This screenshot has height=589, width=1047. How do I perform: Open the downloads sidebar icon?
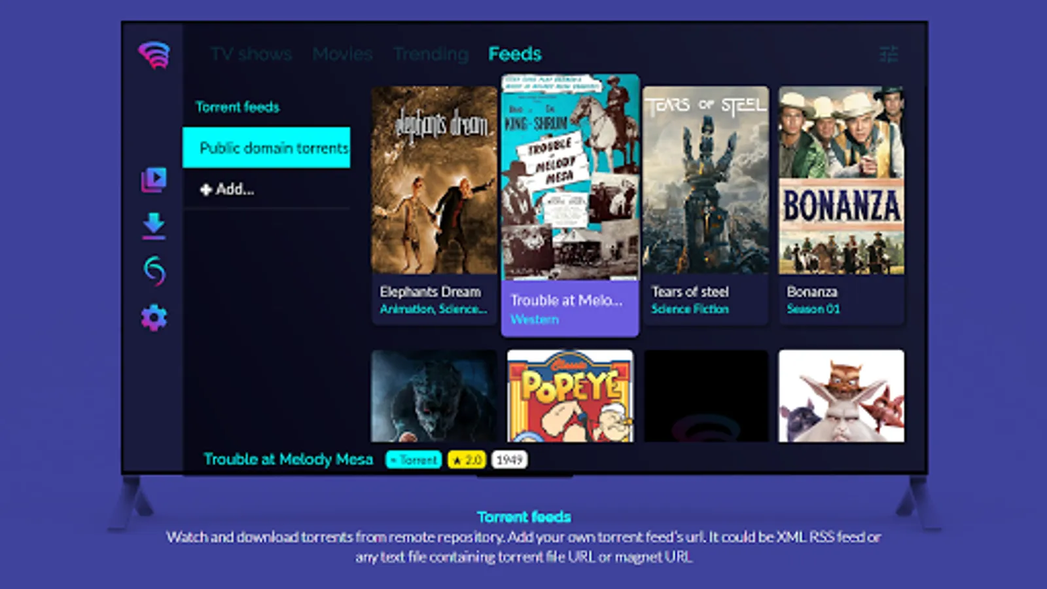coord(154,226)
